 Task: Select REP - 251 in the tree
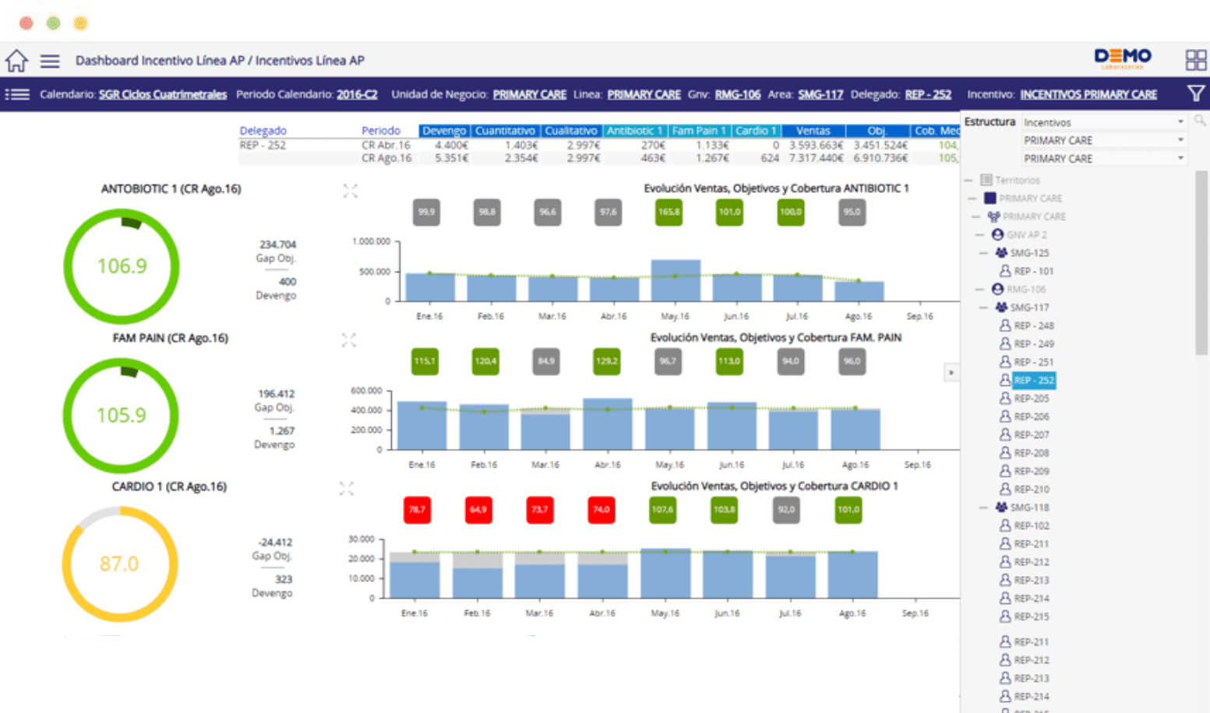click(1033, 362)
